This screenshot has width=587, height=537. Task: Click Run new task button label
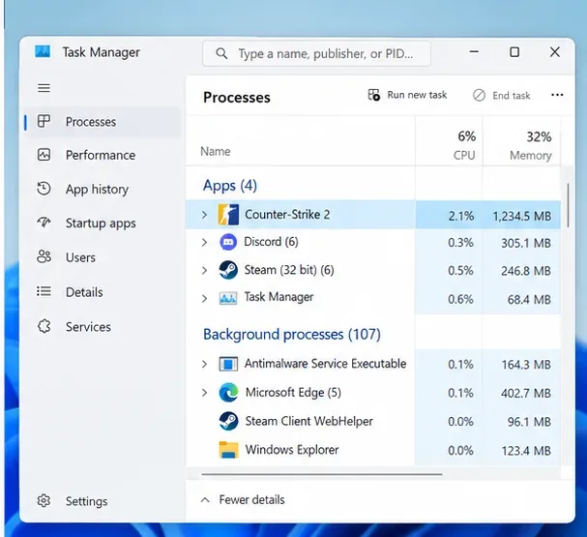(x=417, y=95)
